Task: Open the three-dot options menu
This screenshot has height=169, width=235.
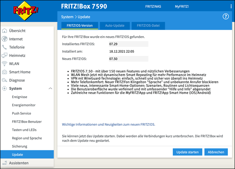Action: [231, 6]
